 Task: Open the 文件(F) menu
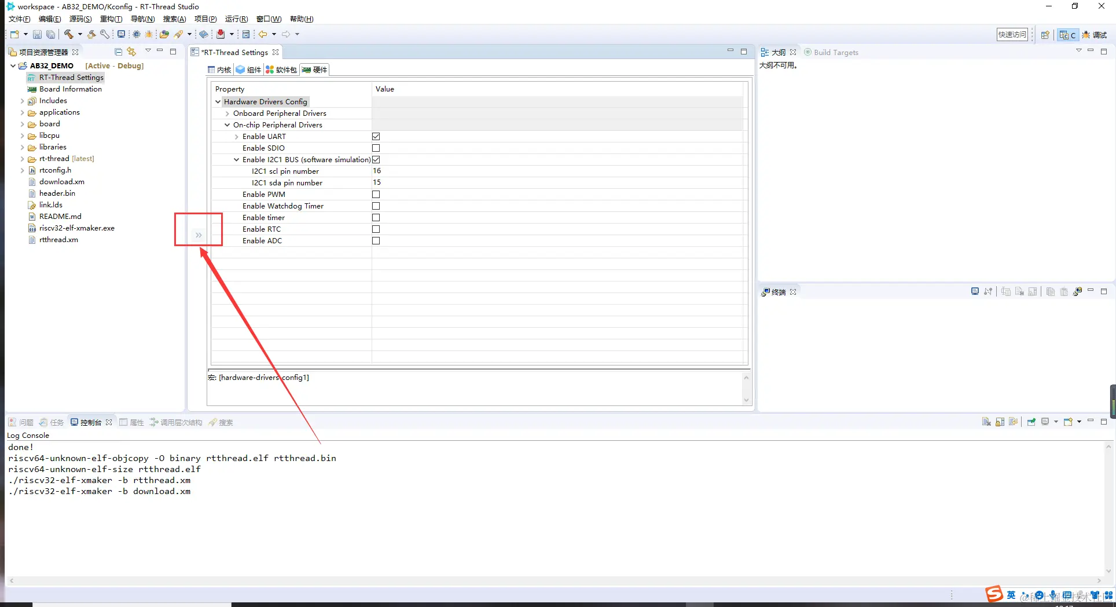click(x=19, y=19)
